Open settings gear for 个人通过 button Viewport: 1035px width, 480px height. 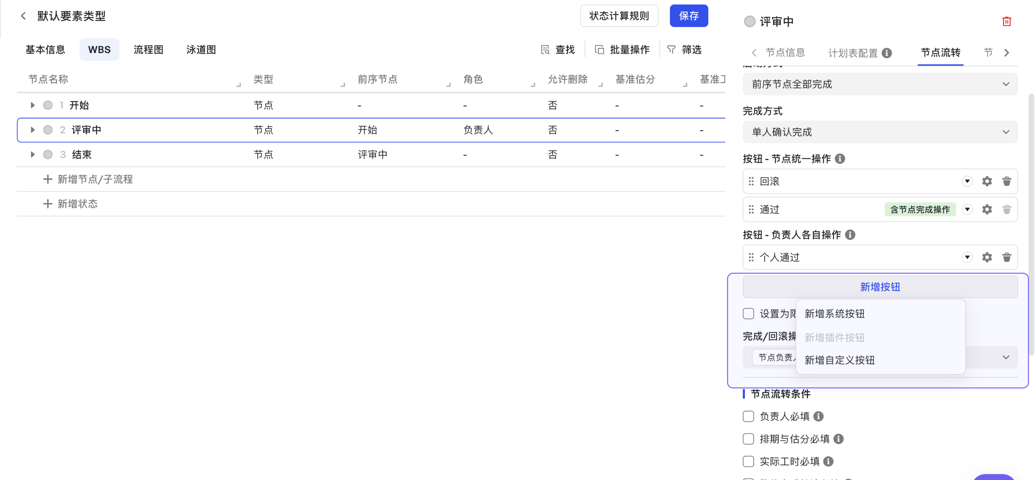coord(987,257)
